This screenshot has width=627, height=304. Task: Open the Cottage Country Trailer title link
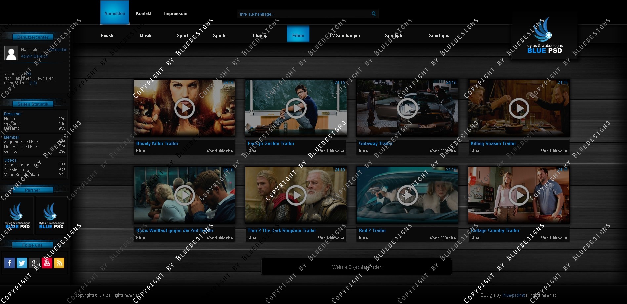coord(495,230)
